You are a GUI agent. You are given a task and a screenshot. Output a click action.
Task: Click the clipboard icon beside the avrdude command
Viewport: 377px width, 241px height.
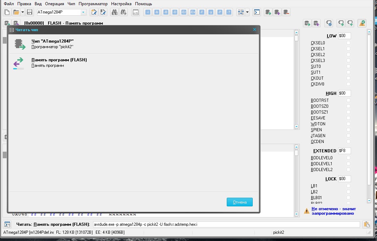pos(367,224)
